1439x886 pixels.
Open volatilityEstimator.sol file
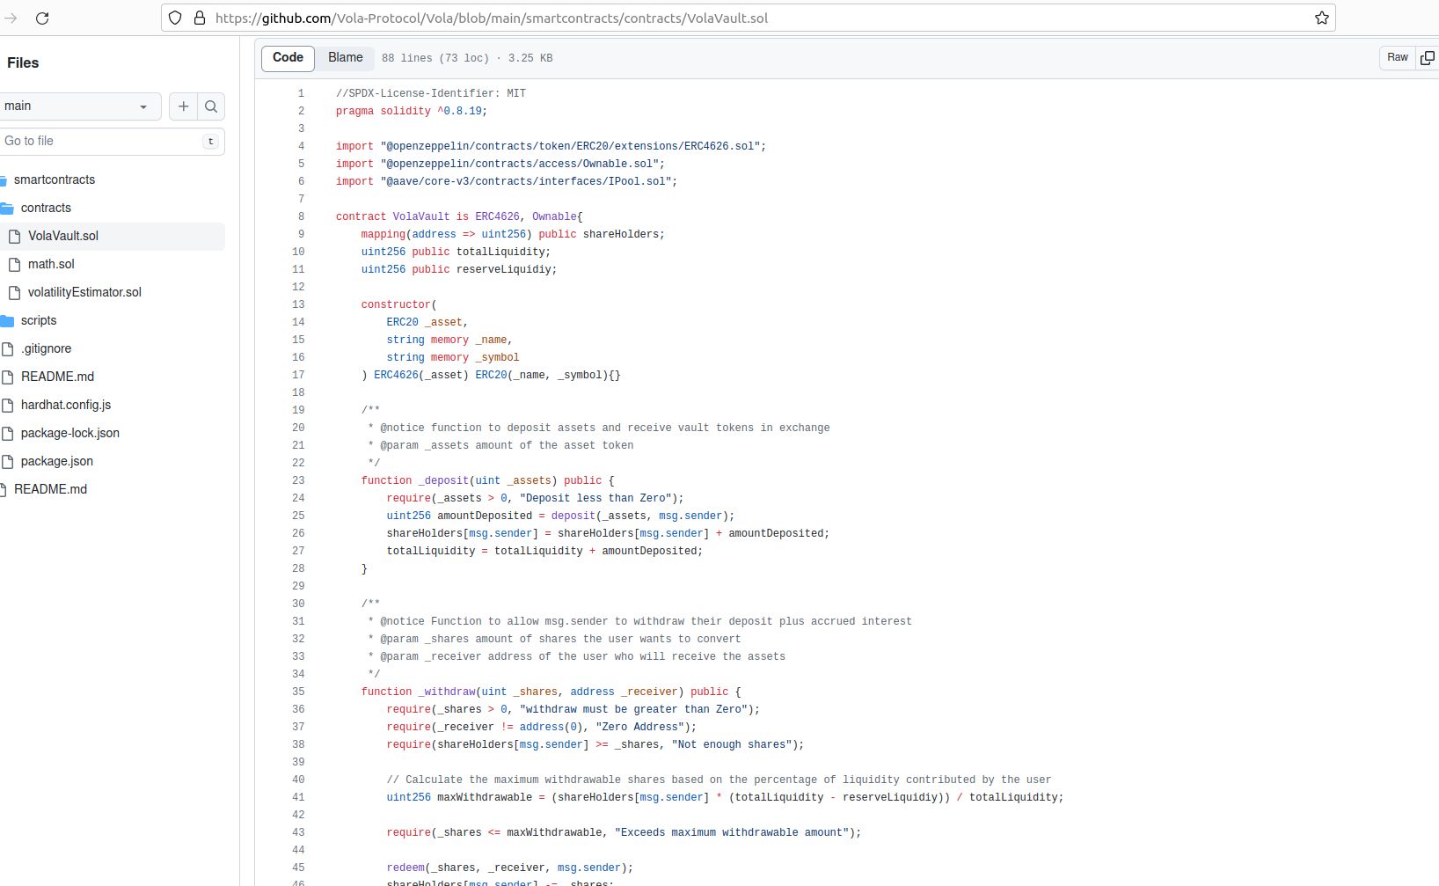click(x=84, y=292)
